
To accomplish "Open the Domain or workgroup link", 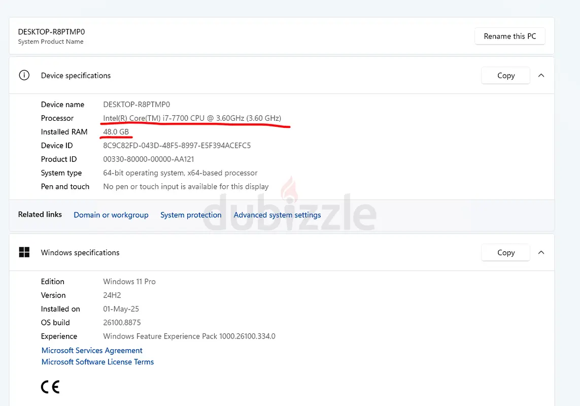I will [111, 215].
